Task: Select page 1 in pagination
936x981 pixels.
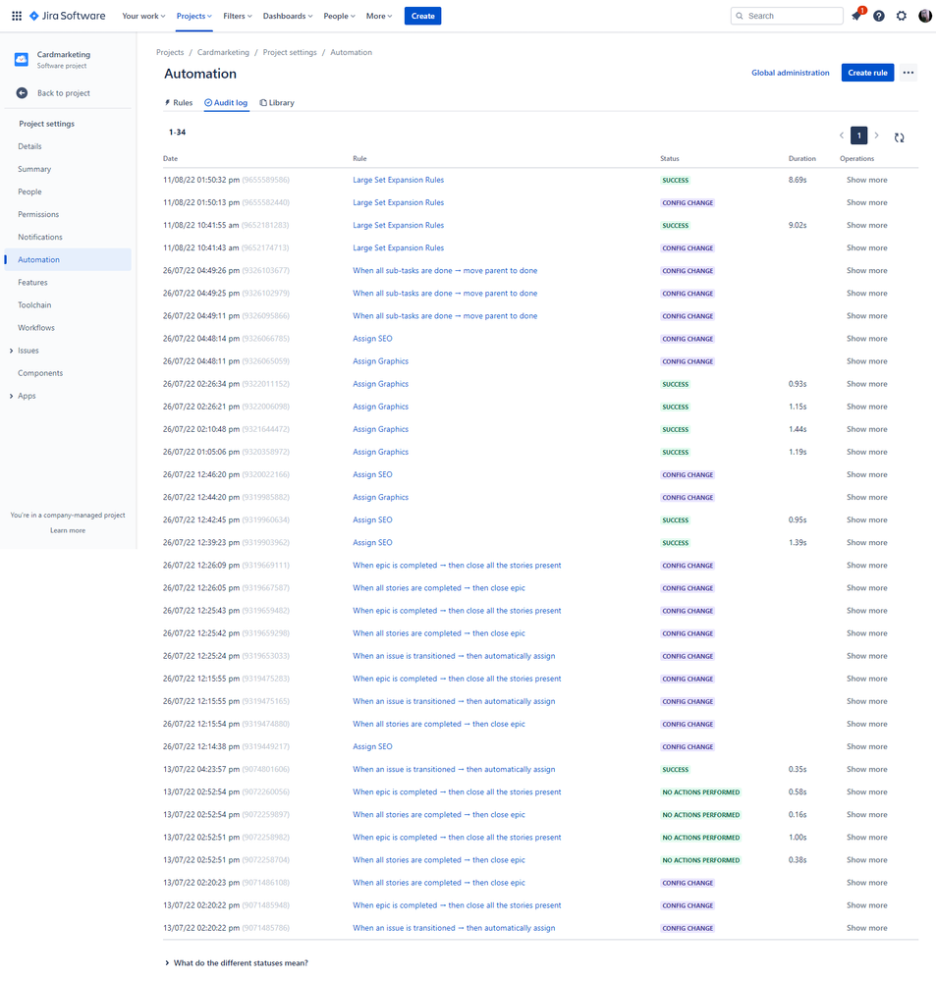Action: (857, 136)
